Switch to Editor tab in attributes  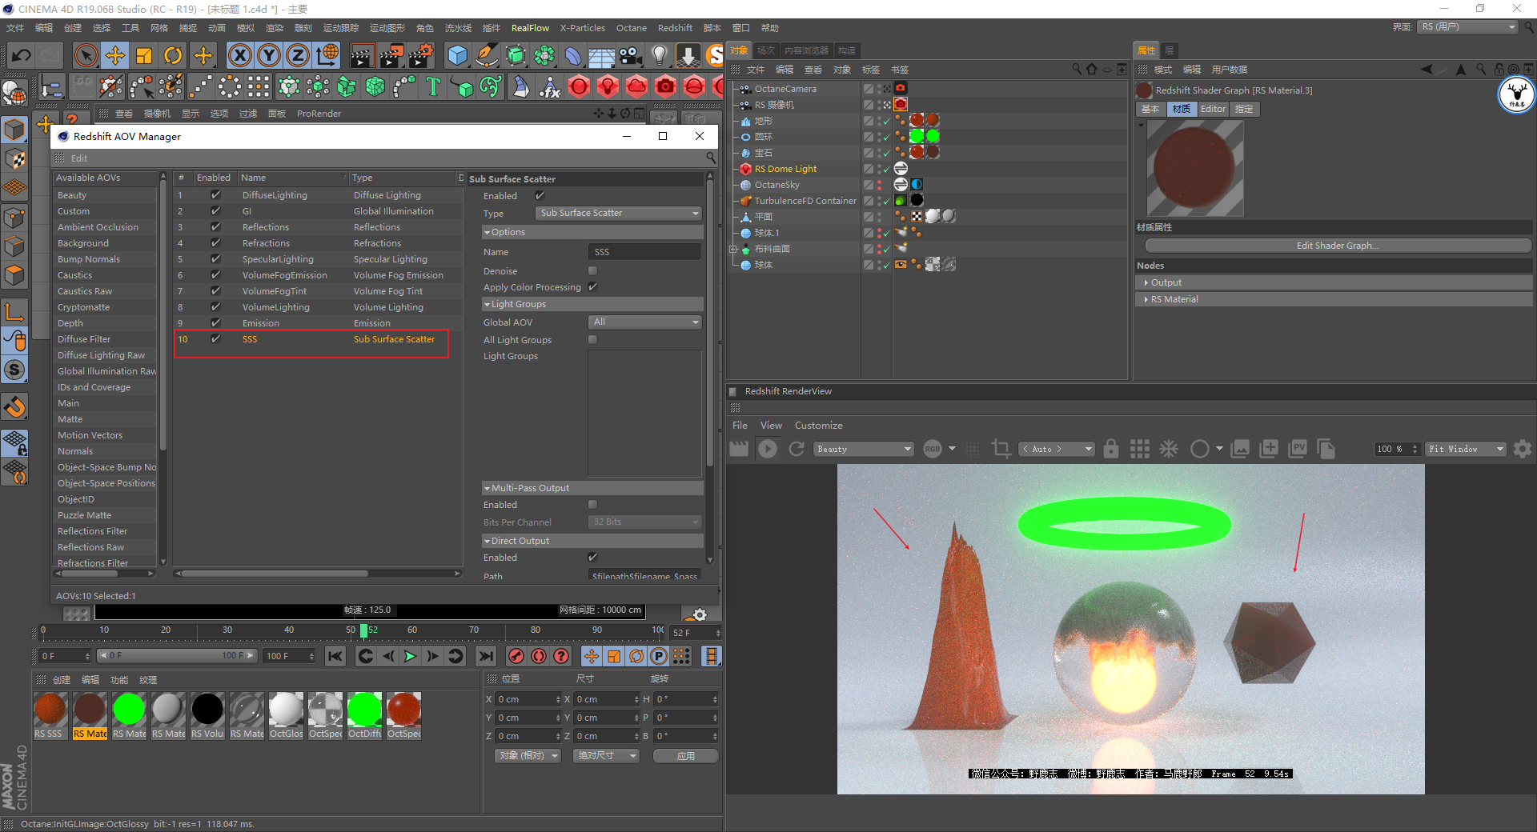click(x=1213, y=109)
